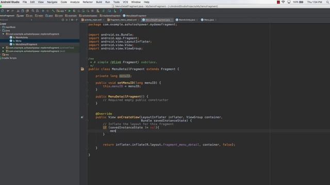Click the macOS Wi-Fi status icon

283,2
